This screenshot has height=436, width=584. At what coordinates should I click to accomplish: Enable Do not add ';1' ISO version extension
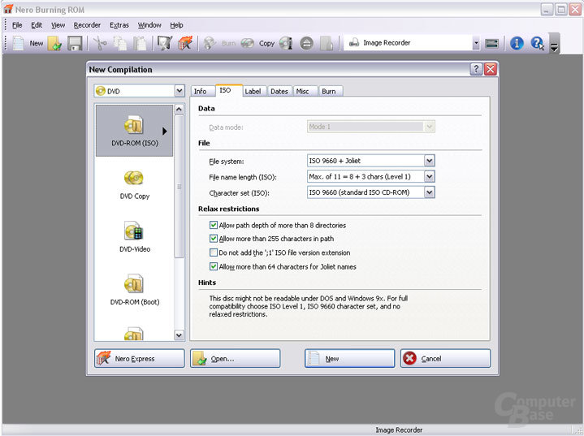(214, 253)
